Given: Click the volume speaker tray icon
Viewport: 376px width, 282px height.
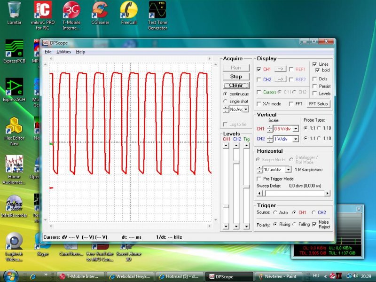Looking at the screenshot, I should tap(355, 276).
